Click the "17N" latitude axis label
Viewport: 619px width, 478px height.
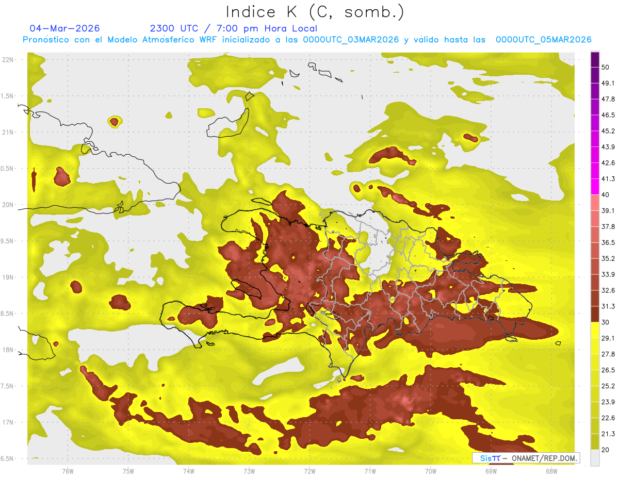coord(9,422)
